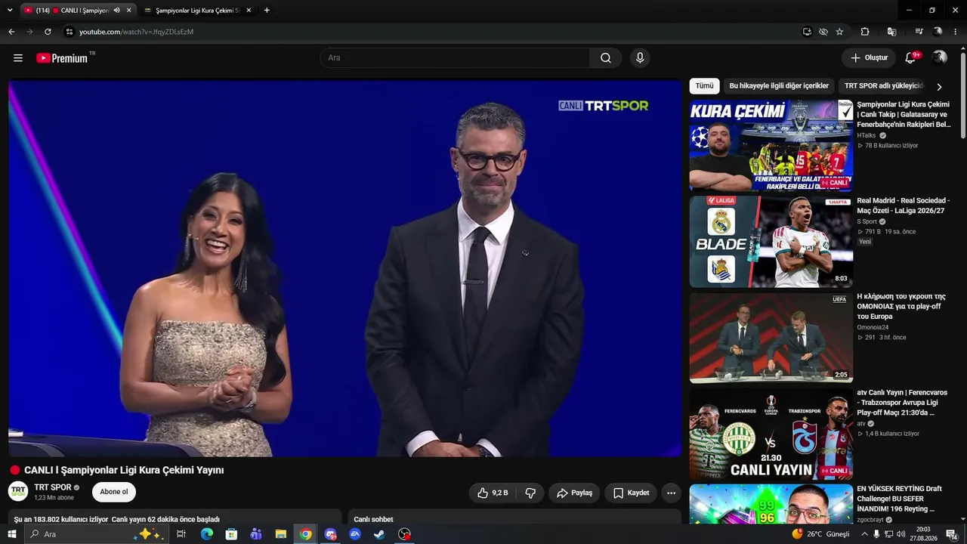Image resolution: width=967 pixels, height=544 pixels.
Task: Reload the YouTube page
Action: pyautogui.click(x=48, y=32)
